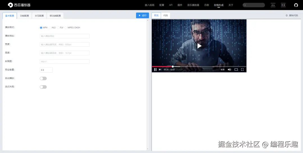Enter fullscreen via player icon
Image resolution: width=303 pixels, height=153 pixels.
(x=242, y=70)
